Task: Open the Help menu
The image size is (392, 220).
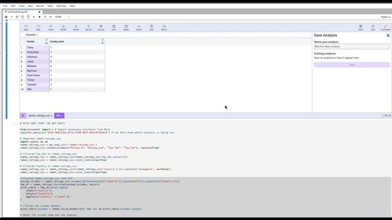Action: pyautogui.click(x=72, y=5)
